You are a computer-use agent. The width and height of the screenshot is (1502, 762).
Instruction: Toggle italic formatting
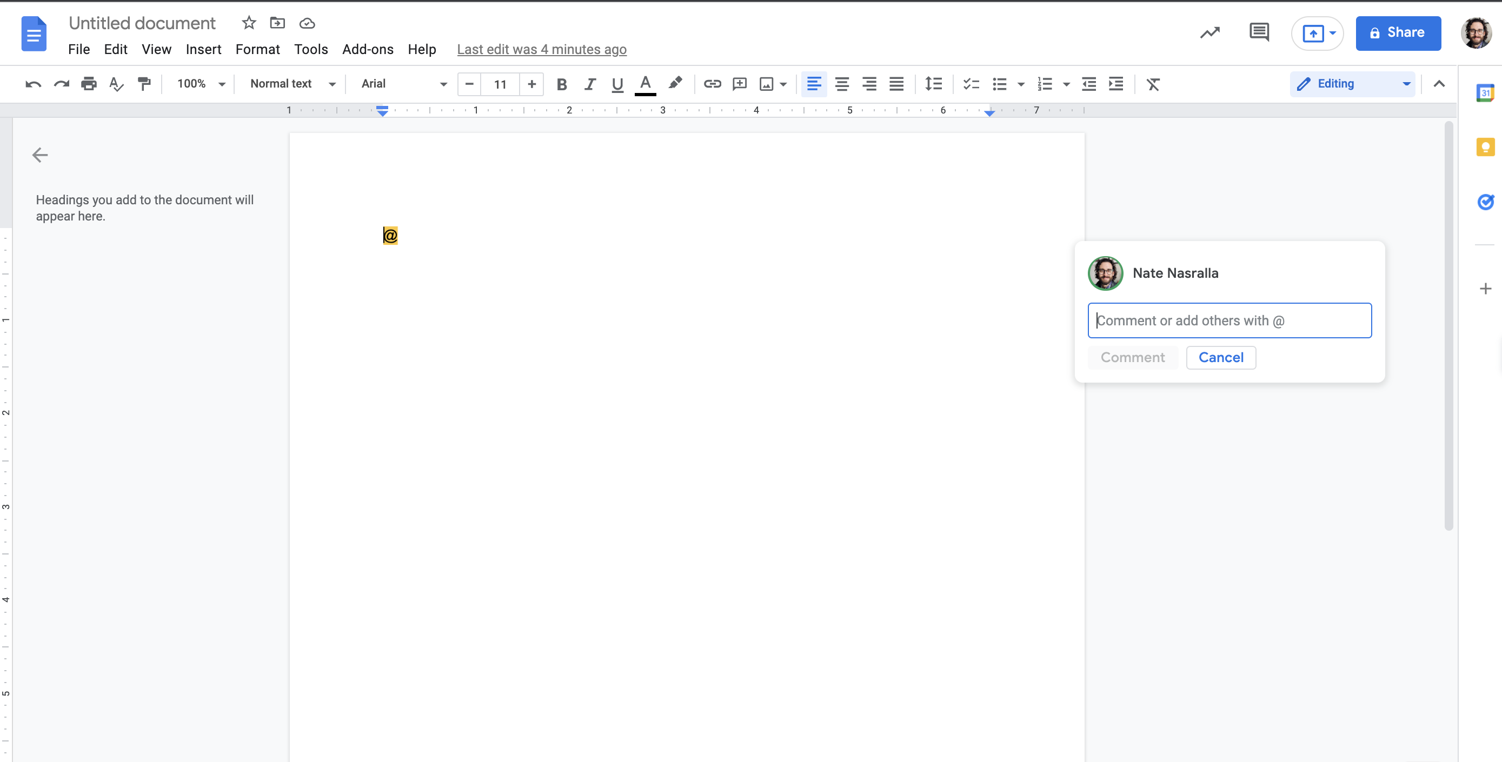589,84
